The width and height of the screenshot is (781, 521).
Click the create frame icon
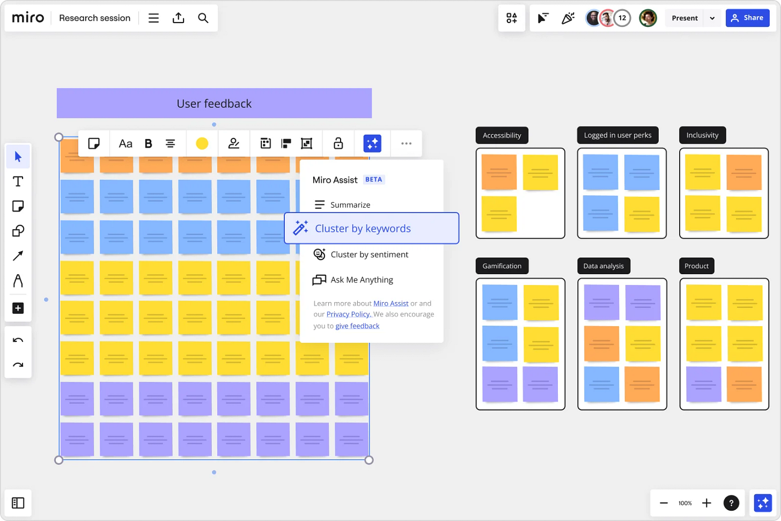[x=307, y=143]
